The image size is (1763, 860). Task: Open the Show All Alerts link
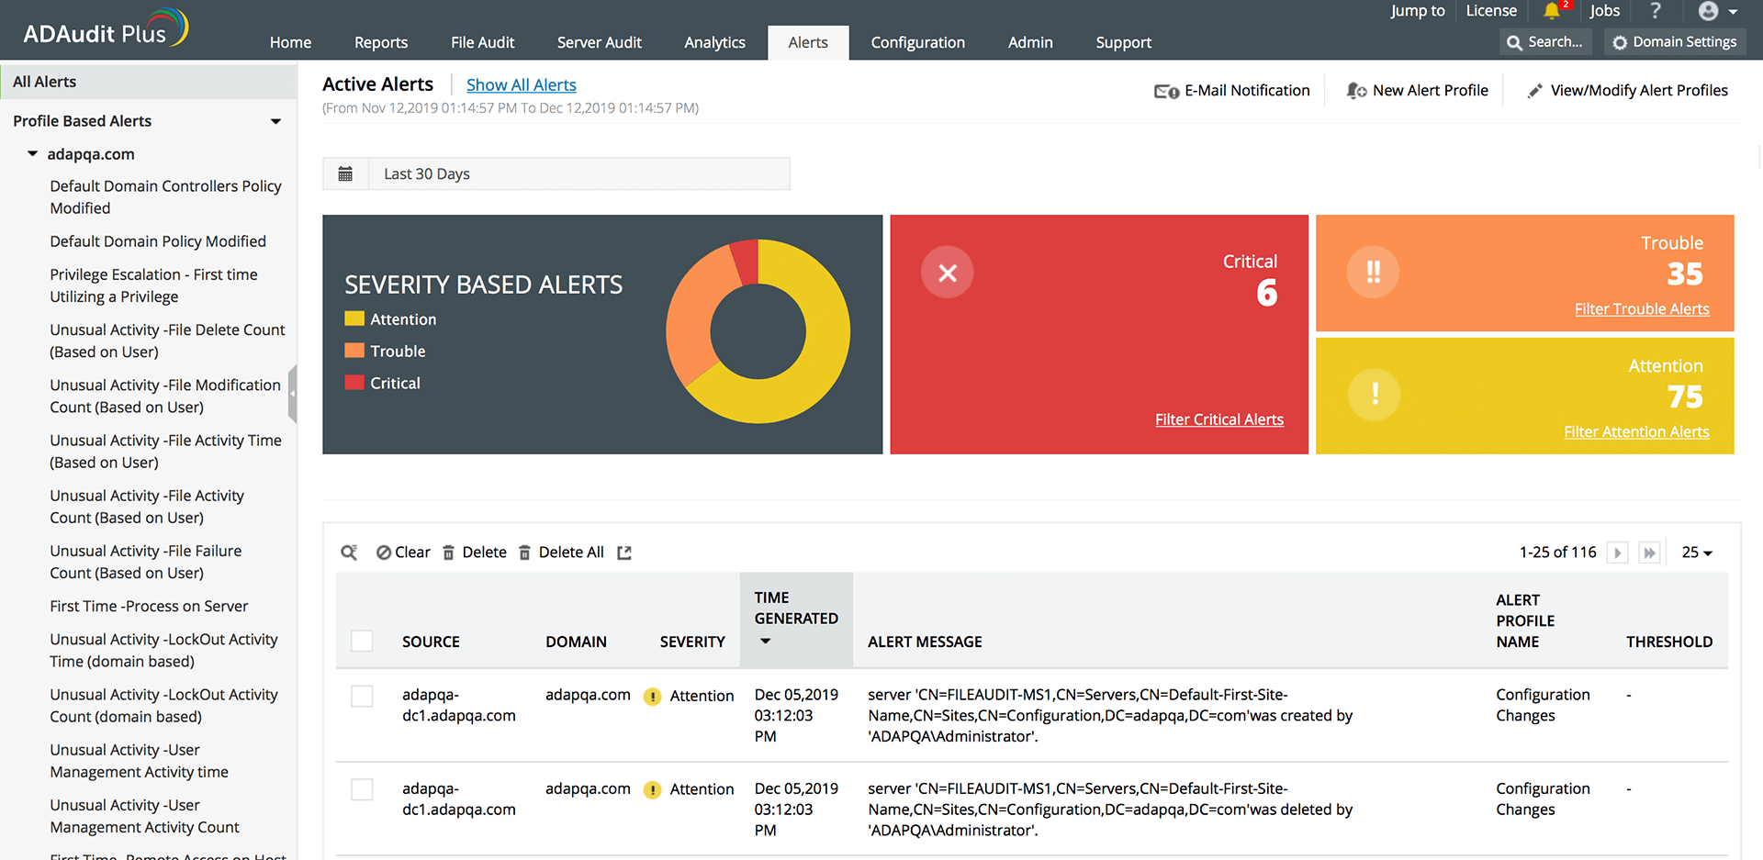[x=521, y=84]
